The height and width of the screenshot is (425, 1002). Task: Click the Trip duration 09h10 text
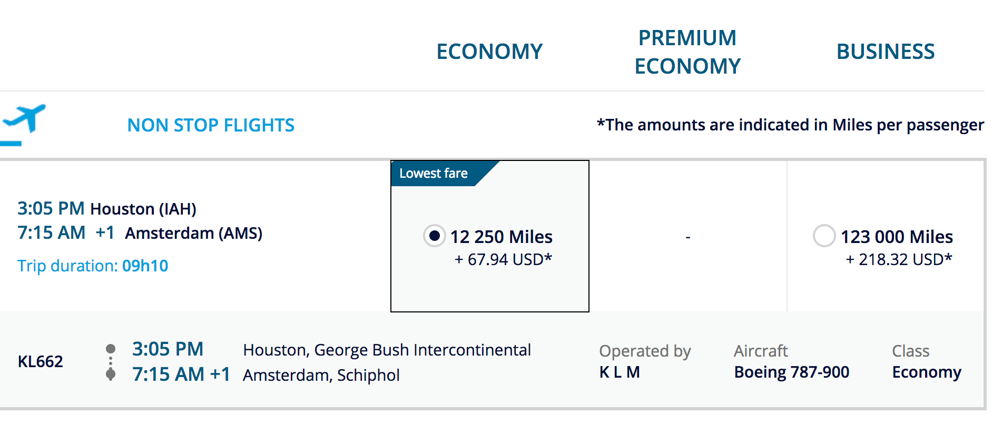pyautogui.click(x=93, y=266)
